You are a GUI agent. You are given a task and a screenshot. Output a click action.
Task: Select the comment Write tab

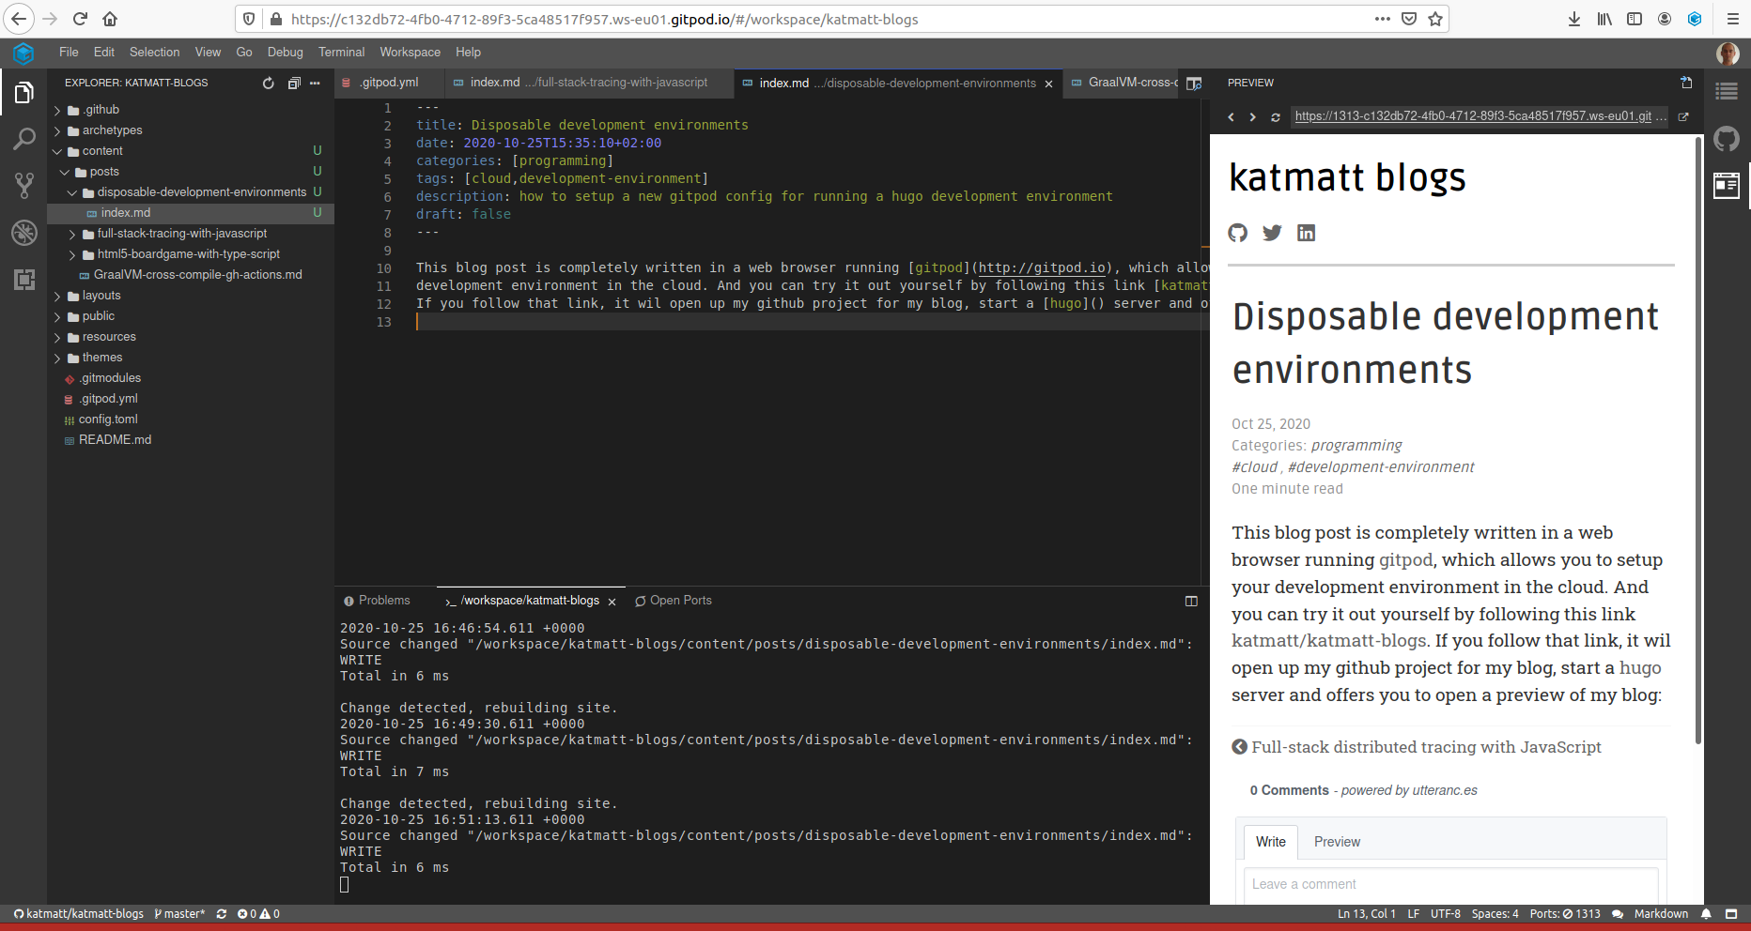click(x=1271, y=842)
